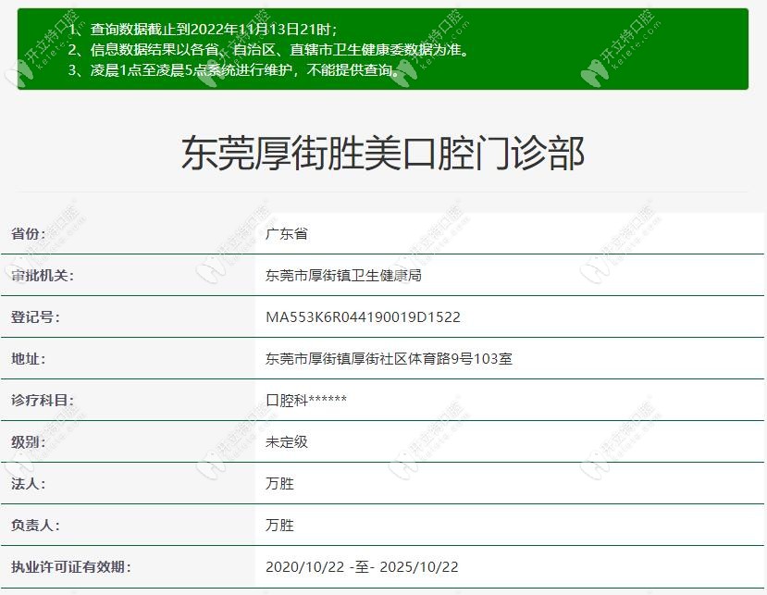767x595 pixels.
Task: Select the value 广东省
Action: [287, 233]
